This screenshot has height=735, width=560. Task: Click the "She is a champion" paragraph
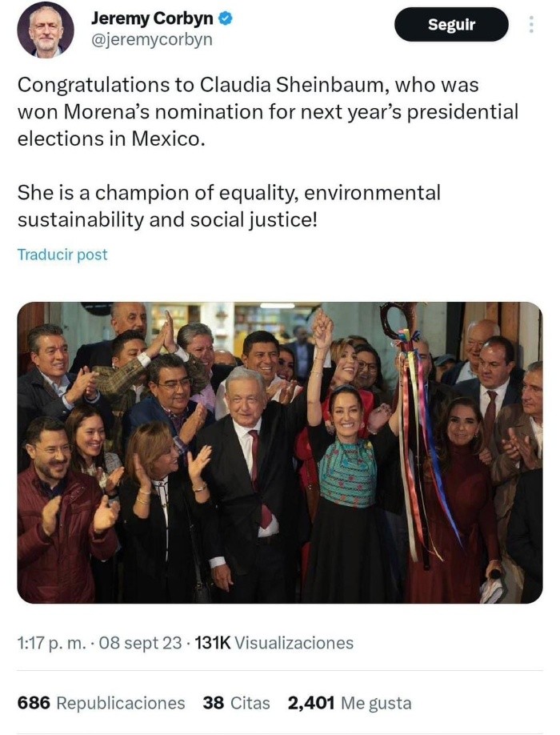point(229,206)
